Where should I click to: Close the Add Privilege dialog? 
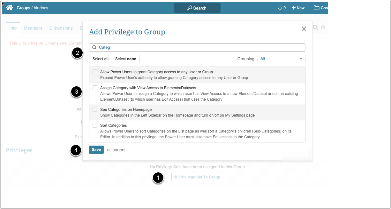pos(304,29)
